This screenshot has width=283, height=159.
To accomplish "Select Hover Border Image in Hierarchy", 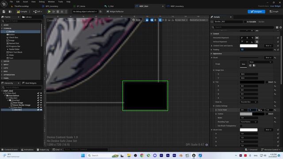I will [22, 105].
